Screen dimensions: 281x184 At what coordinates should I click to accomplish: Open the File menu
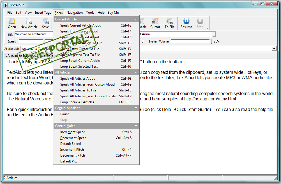click(10, 13)
